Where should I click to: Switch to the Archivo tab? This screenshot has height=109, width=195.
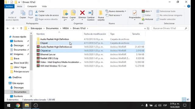[9, 6]
